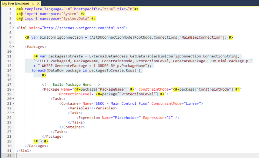
Task: Click line number 32 in the gutter
Action: click(x=9, y=155)
